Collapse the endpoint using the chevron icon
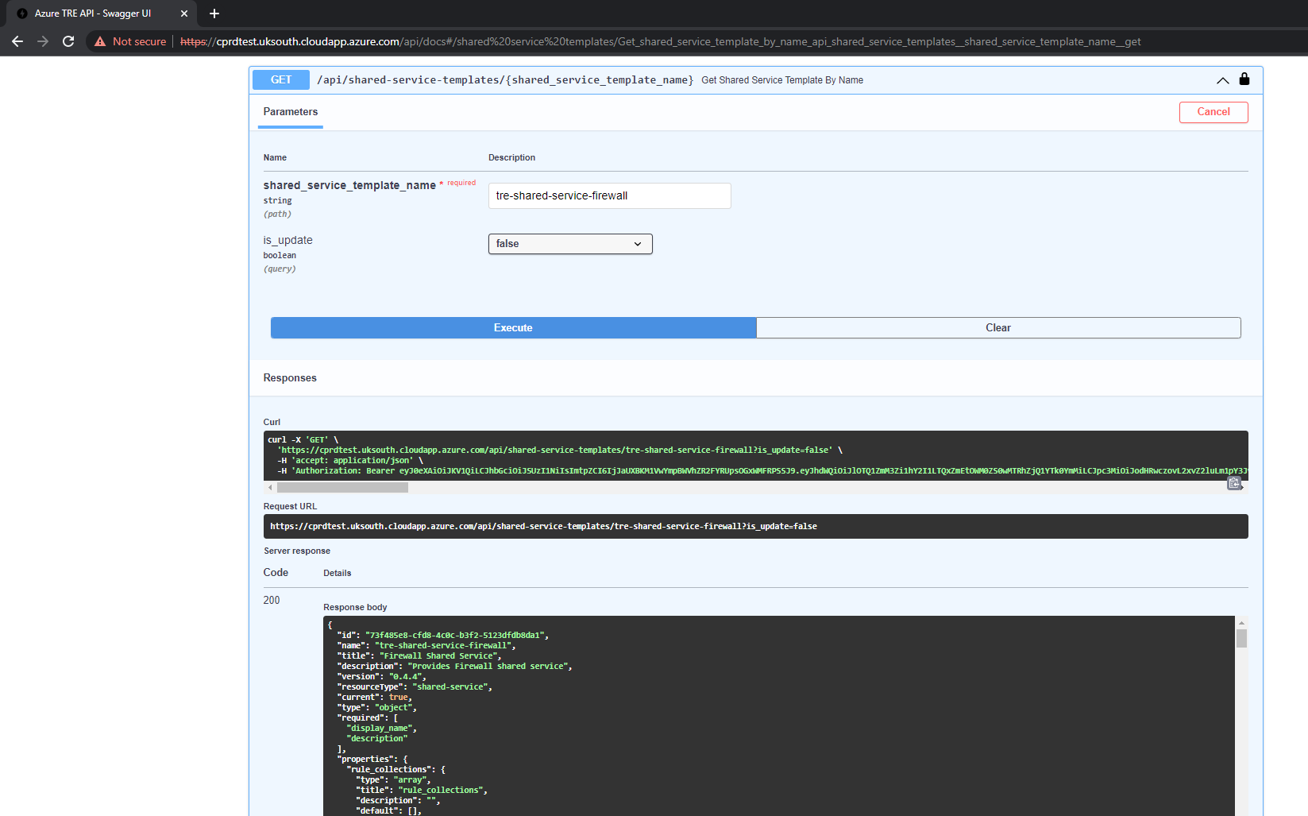The image size is (1308, 816). [1221, 80]
